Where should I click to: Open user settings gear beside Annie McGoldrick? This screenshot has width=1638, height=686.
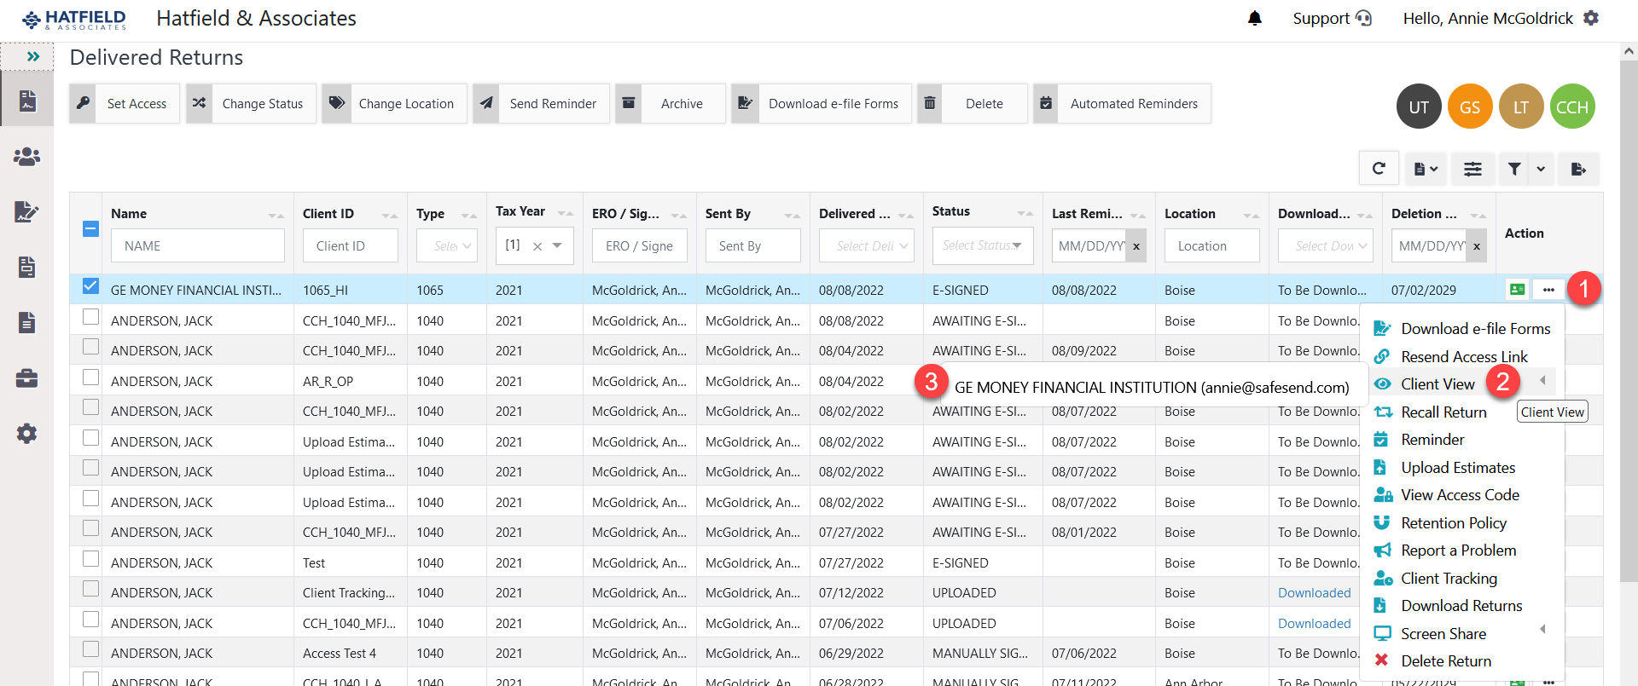1591,18
